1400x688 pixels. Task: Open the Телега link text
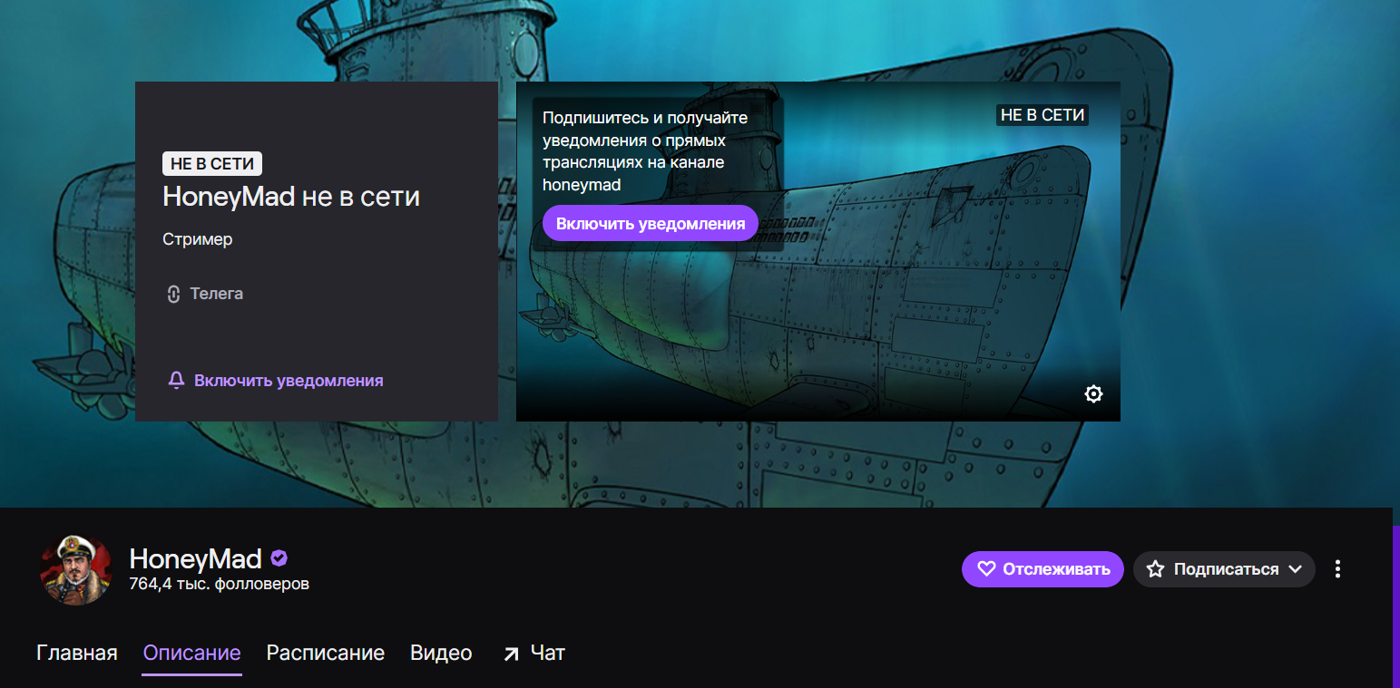pos(217,294)
